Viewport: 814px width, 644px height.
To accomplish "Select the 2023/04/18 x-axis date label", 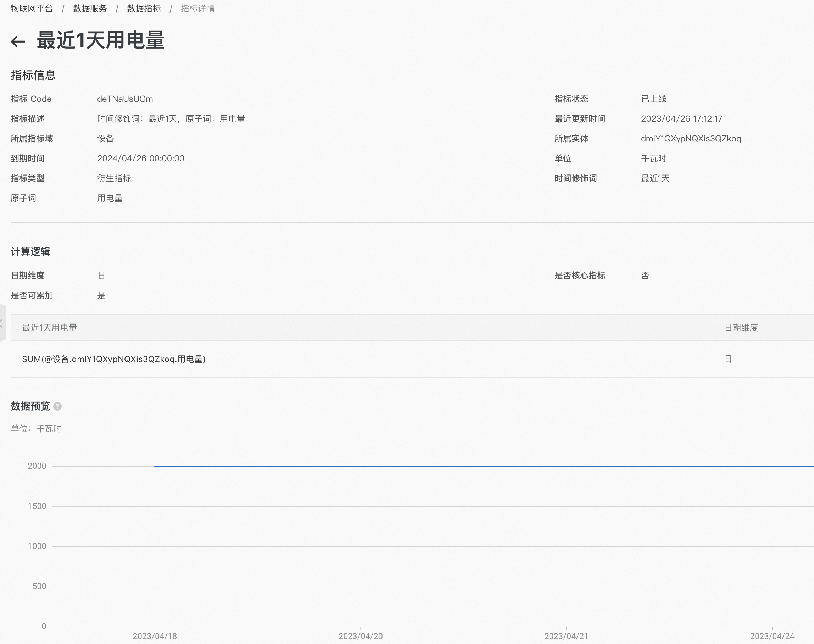I will pyautogui.click(x=155, y=636).
